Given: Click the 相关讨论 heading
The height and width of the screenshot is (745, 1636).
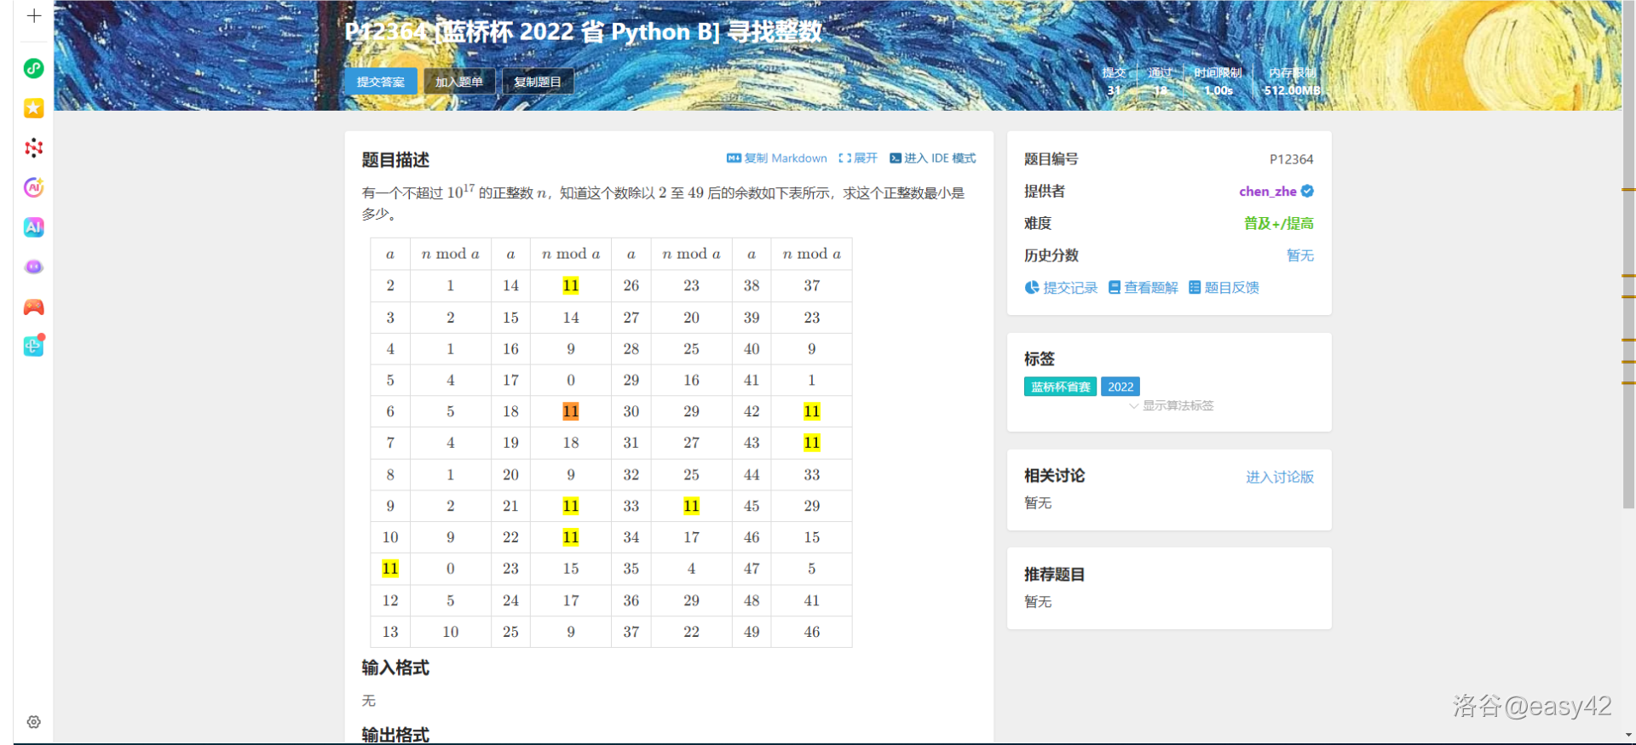Looking at the screenshot, I should tap(1054, 476).
